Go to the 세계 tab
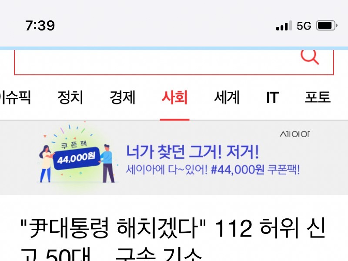This screenshot has width=348, height=261. pos(227,97)
